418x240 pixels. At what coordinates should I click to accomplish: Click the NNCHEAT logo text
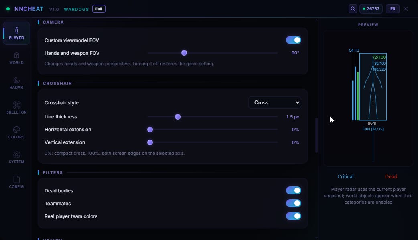tap(29, 9)
